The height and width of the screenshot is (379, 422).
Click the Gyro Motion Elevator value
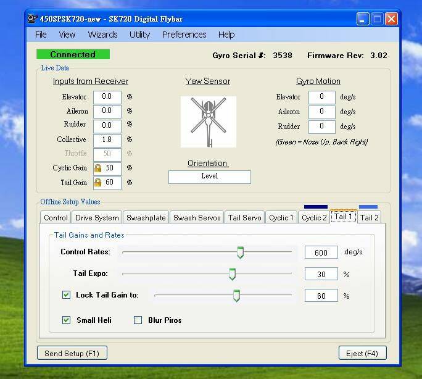[x=322, y=97]
